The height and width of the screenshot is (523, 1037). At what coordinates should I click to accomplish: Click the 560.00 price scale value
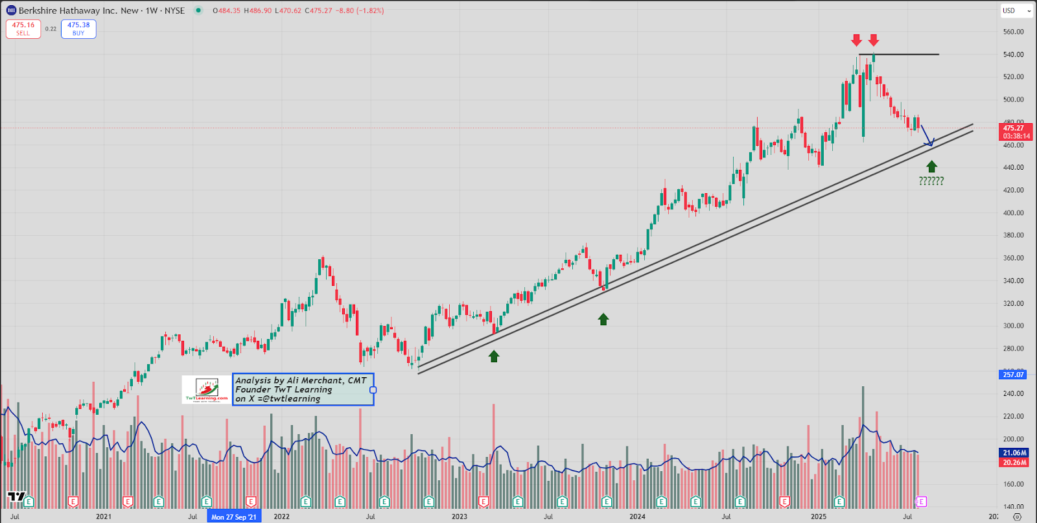pyautogui.click(x=1014, y=32)
